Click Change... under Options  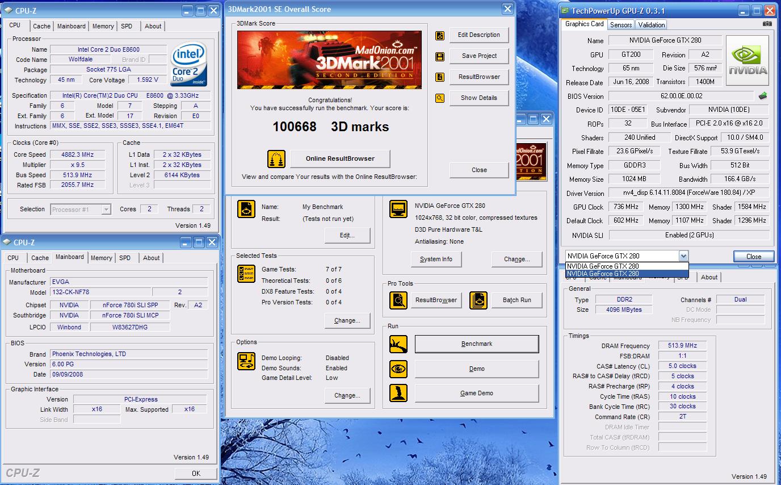pyautogui.click(x=347, y=395)
